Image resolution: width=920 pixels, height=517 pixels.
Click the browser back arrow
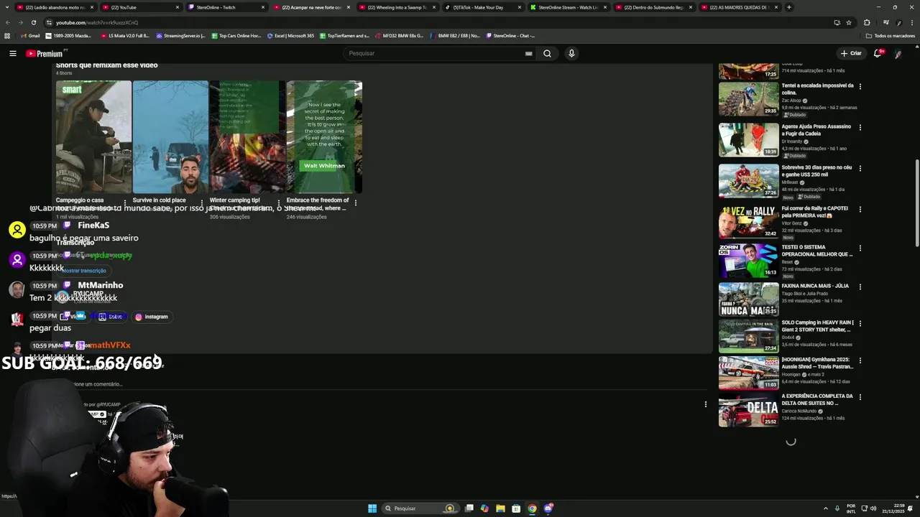coord(8,22)
